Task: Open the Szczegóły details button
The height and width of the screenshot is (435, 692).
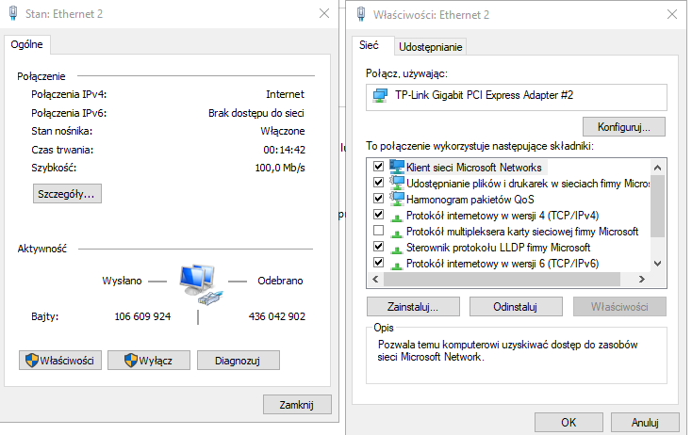Action: [68, 193]
